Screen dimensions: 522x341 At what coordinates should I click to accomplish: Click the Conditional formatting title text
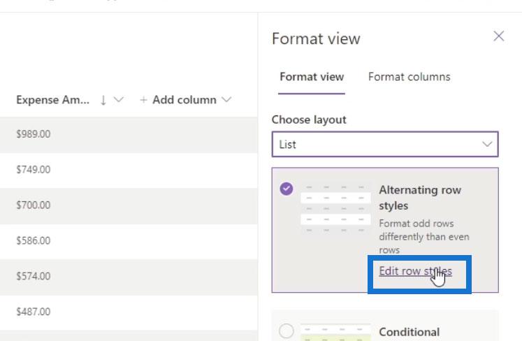click(x=409, y=332)
